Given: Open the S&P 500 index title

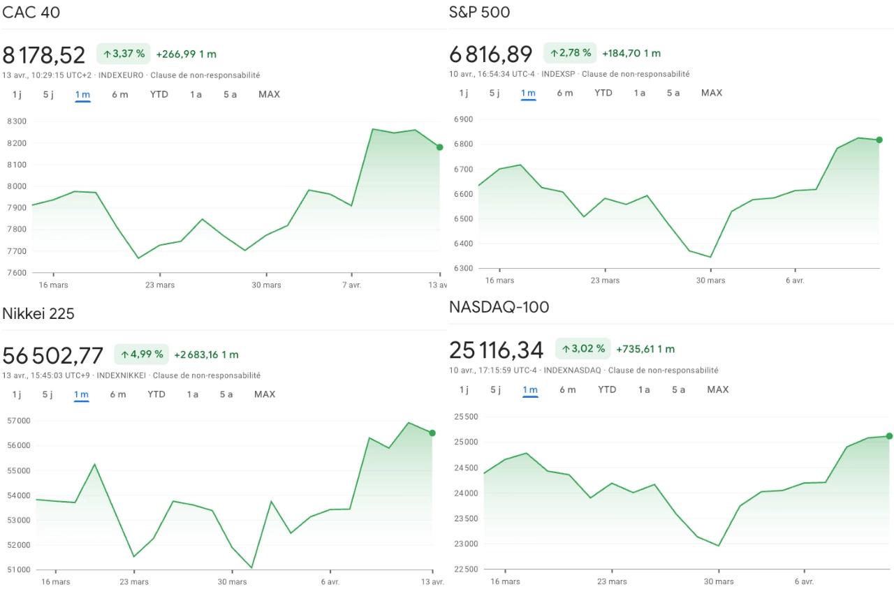Looking at the screenshot, I should coord(480,13).
